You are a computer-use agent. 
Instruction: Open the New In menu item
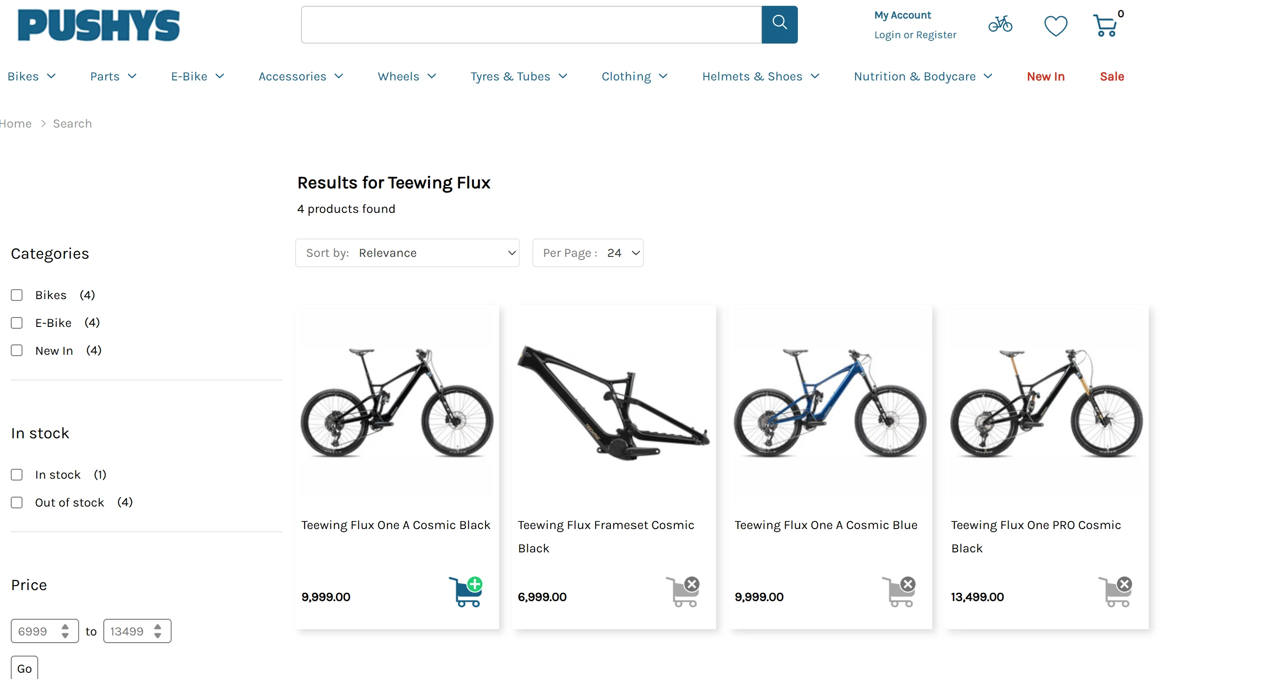click(1045, 76)
